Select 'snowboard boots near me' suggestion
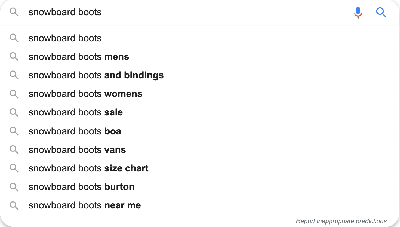 click(200, 205)
